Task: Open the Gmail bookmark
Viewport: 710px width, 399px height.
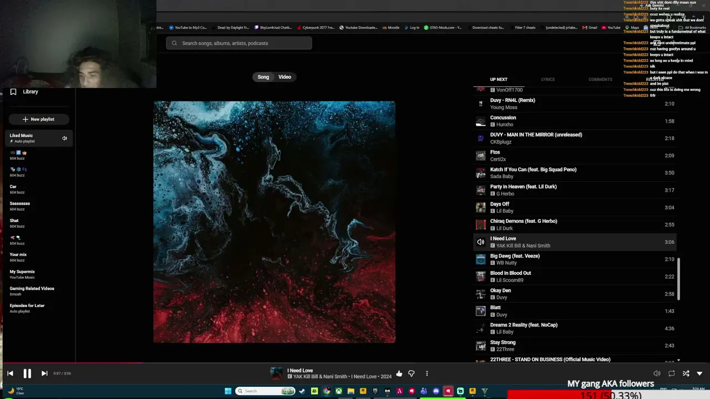Action: click(x=590, y=28)
